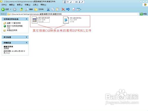Image resolution: width=148 pixels, height=111 pixels.
Task: Click the folder icon in address bar
Action: coord(9,14)
